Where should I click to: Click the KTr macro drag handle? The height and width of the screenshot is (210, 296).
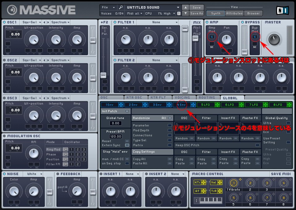coord(204,182)
